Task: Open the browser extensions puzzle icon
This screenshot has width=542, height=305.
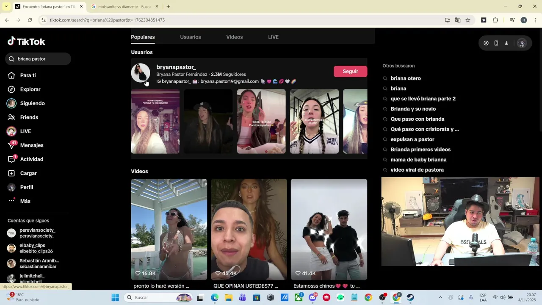Action: (495, 20)
